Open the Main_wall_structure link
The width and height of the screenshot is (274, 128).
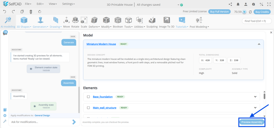(x=105, y=108)
